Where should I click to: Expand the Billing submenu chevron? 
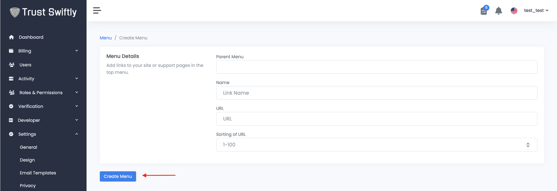[77, 51]
